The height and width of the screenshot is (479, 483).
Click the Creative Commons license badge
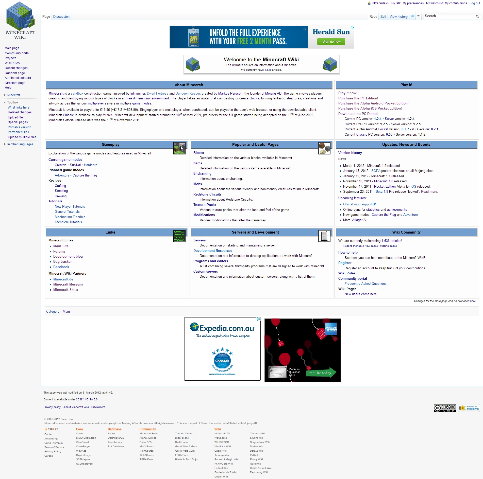tap(445, 408)
